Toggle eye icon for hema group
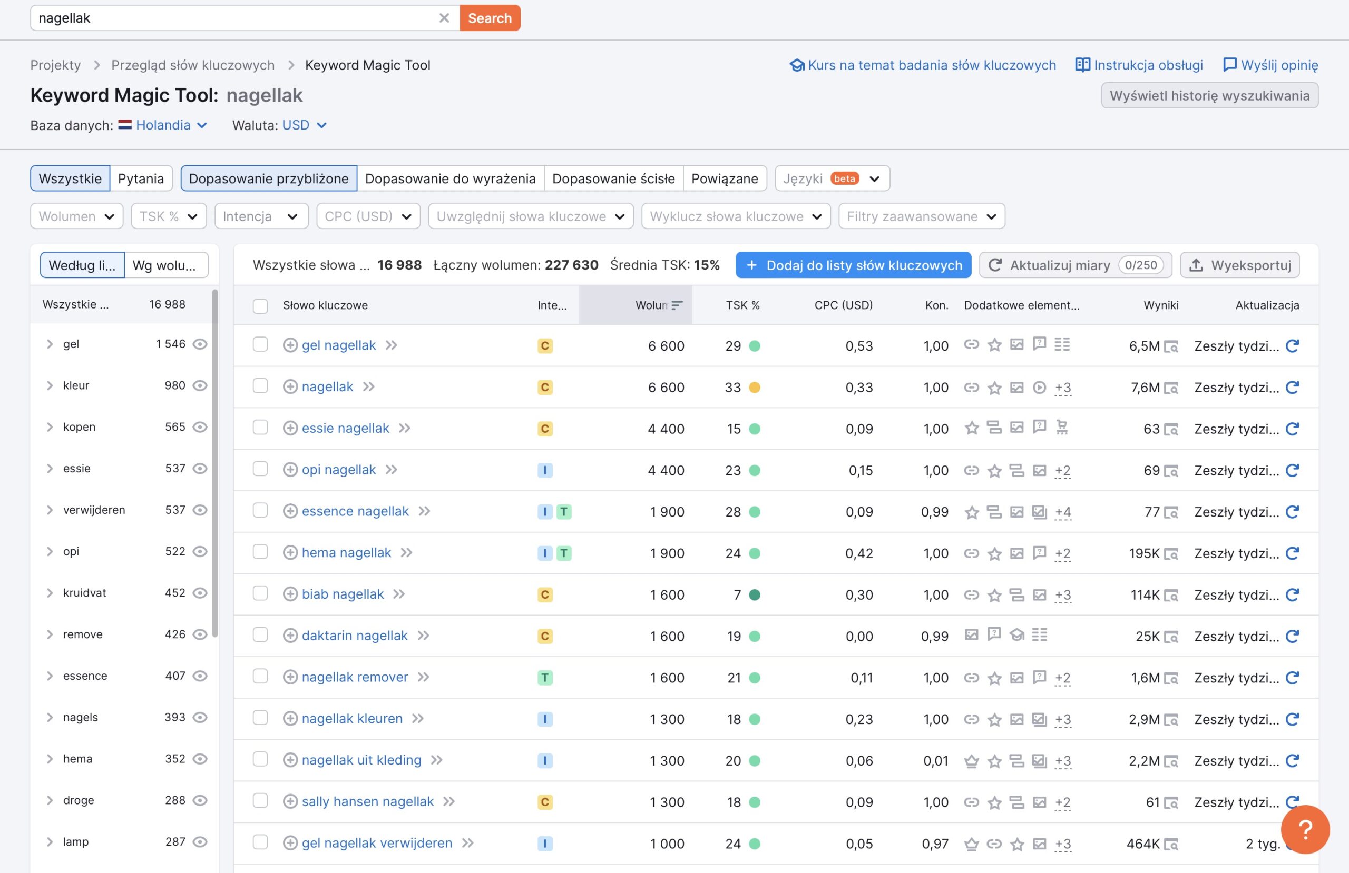The image size is (1349, 873). point(200,759)
